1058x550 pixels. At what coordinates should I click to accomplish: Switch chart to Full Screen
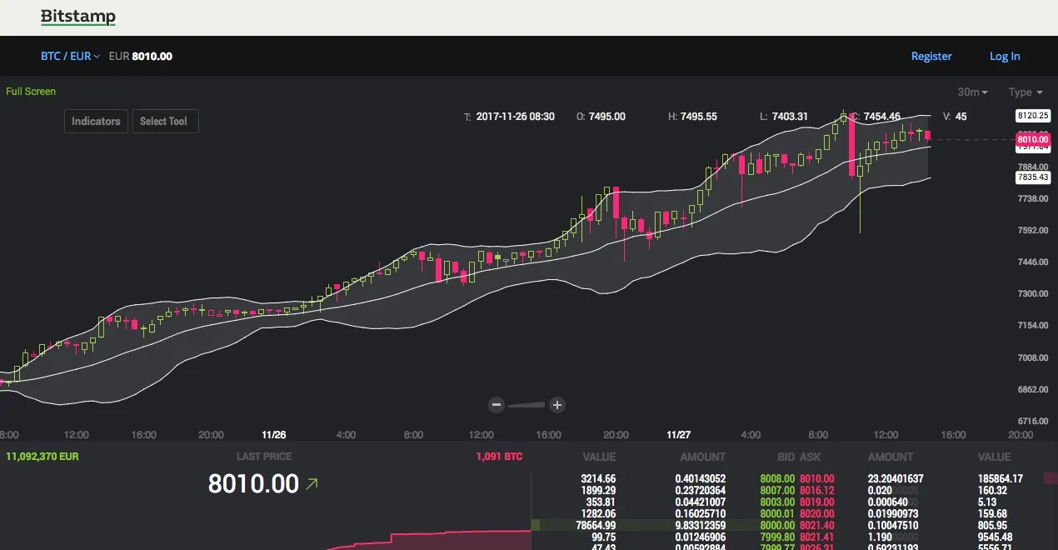(31, 92)
